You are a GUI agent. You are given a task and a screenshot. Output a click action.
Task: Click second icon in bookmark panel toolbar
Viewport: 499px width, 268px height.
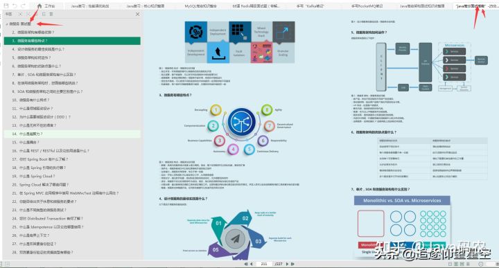(28, 15)
